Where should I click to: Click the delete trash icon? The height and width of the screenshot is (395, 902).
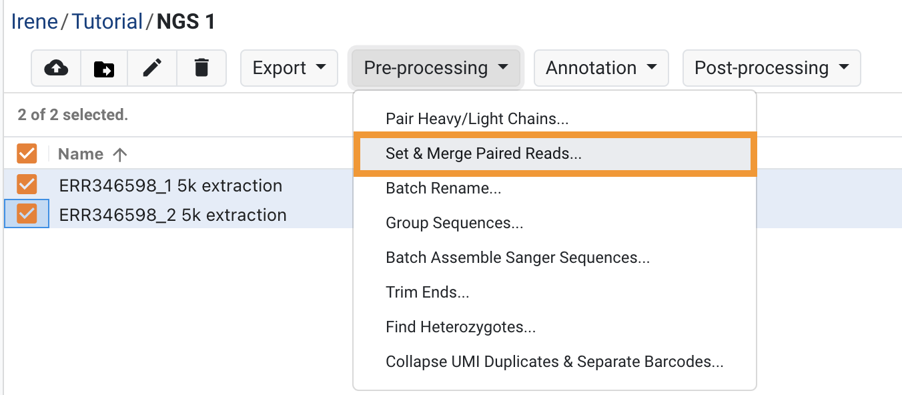tap(200, 67)
